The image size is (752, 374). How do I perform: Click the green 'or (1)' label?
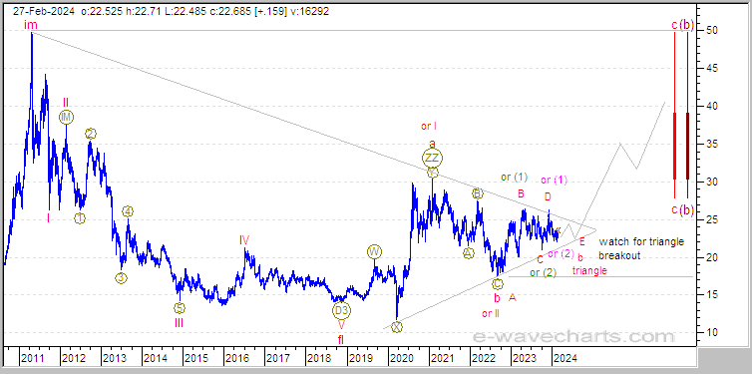point(514,177)
